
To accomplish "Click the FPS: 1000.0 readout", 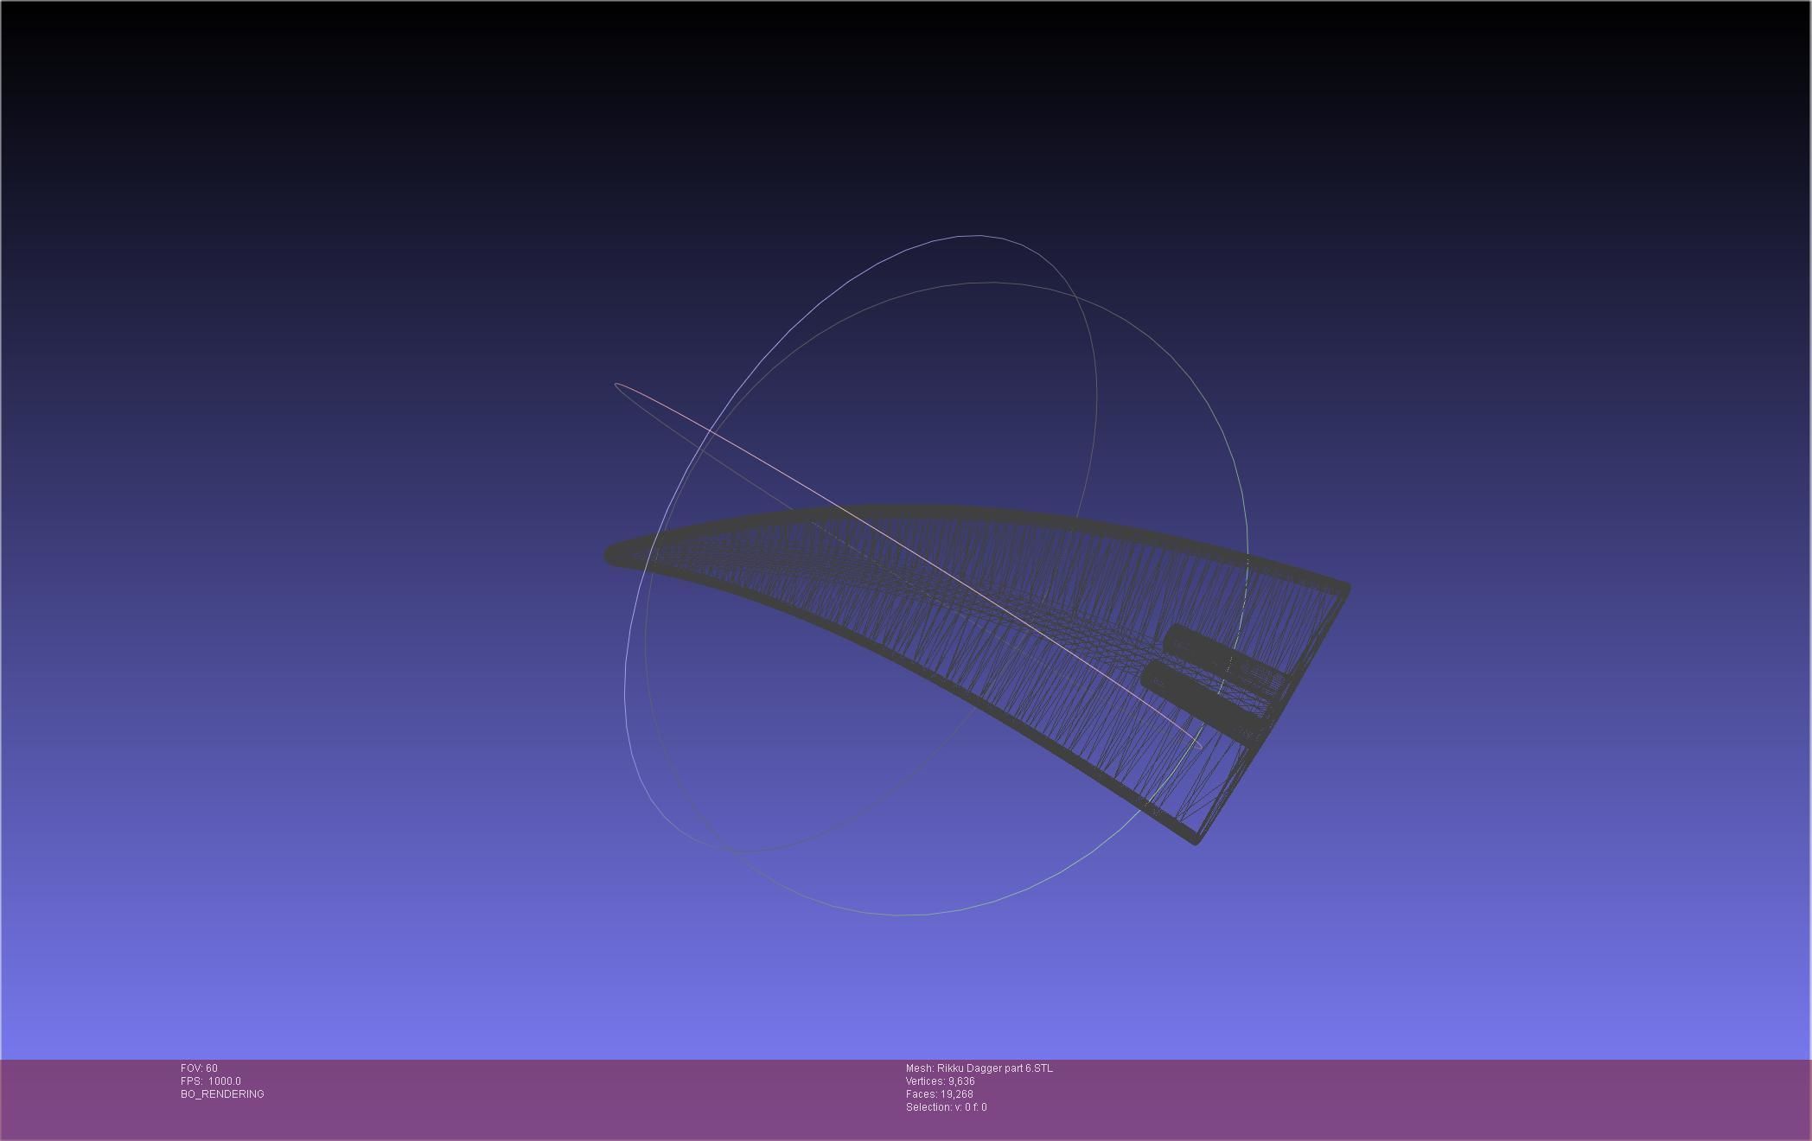I will (x=211, y=1081).
